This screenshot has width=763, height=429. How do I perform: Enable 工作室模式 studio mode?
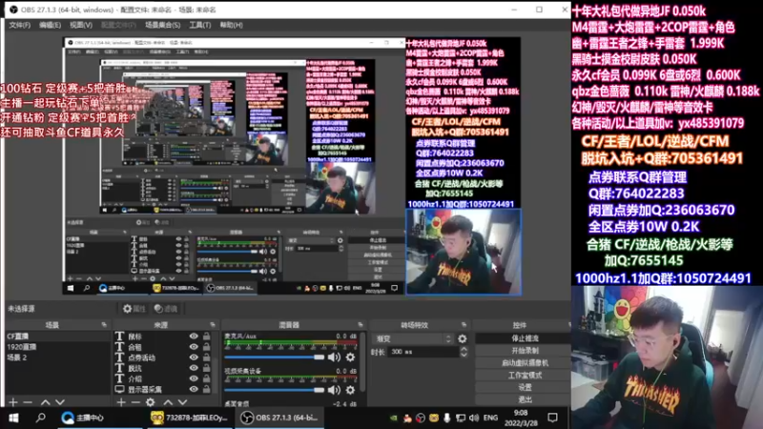(524, 375)
